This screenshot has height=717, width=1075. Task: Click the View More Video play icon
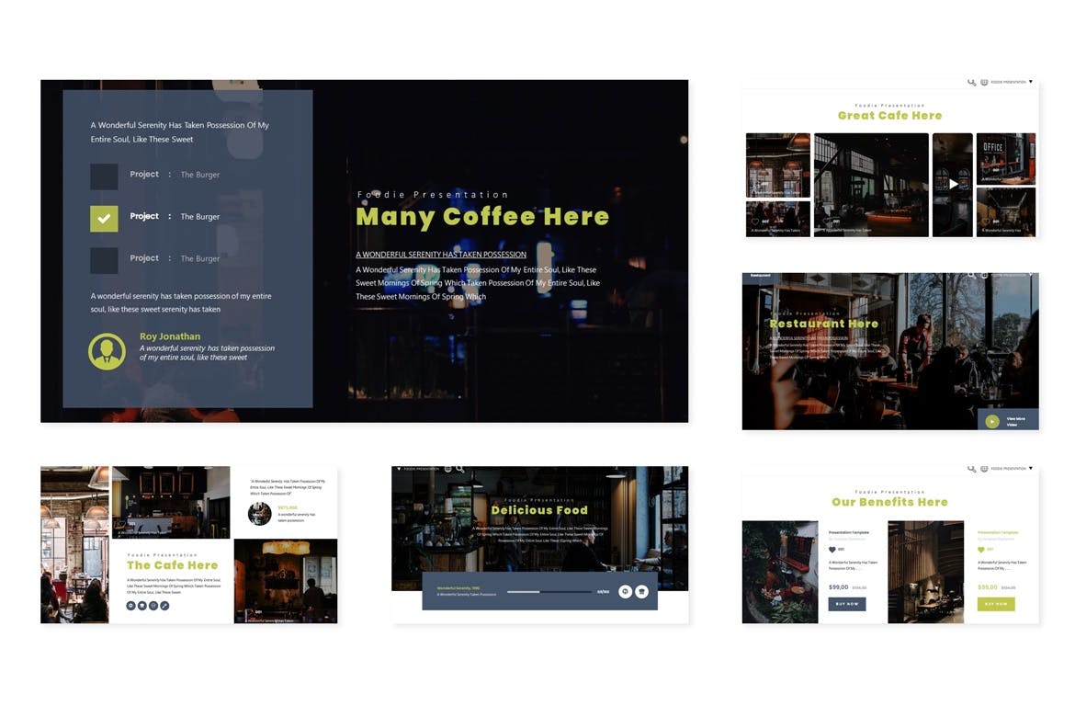[x=991, y=421]
